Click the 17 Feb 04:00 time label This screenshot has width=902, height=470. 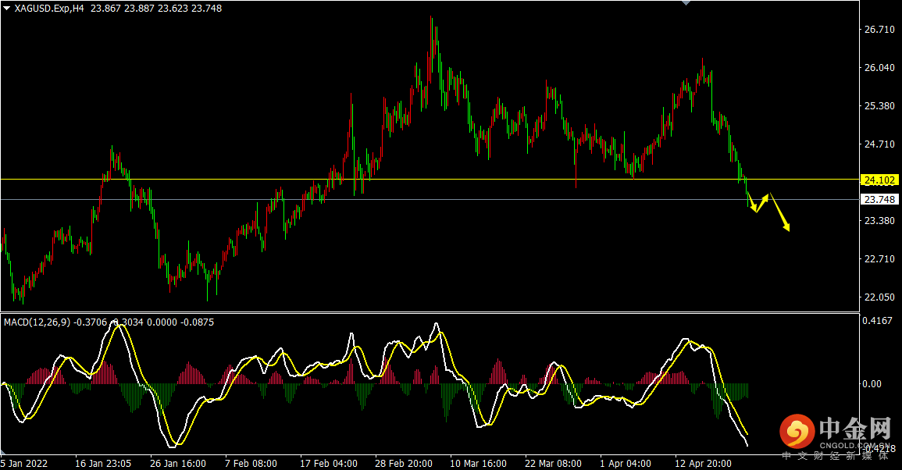pyautogui.click(x=329, y=464)
